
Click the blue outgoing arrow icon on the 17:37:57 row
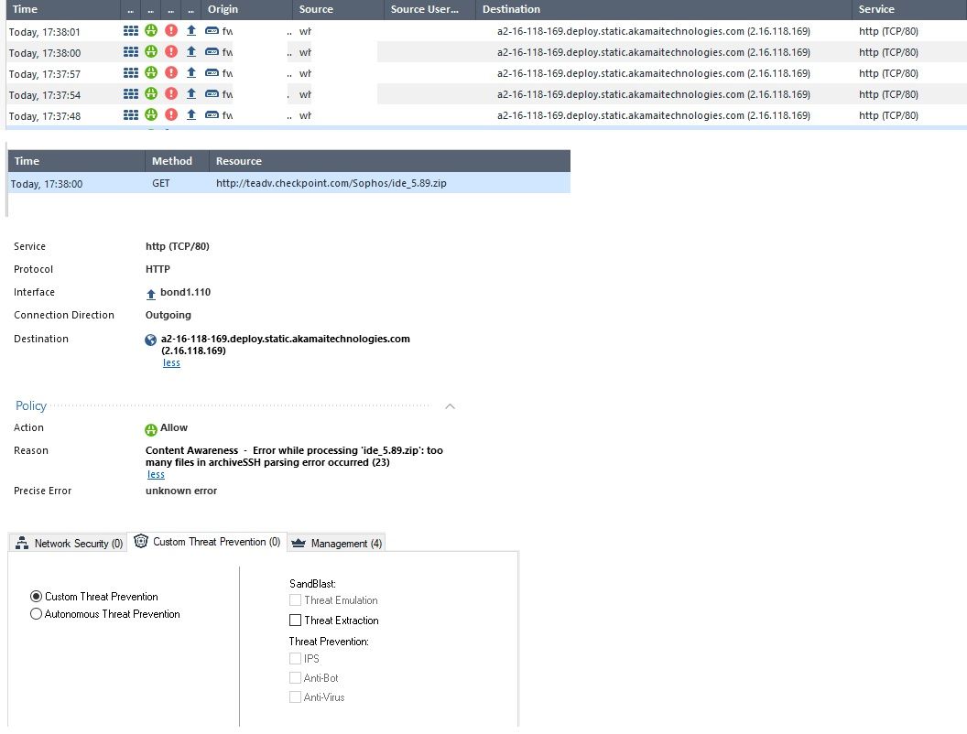click(x=192, y=73)
